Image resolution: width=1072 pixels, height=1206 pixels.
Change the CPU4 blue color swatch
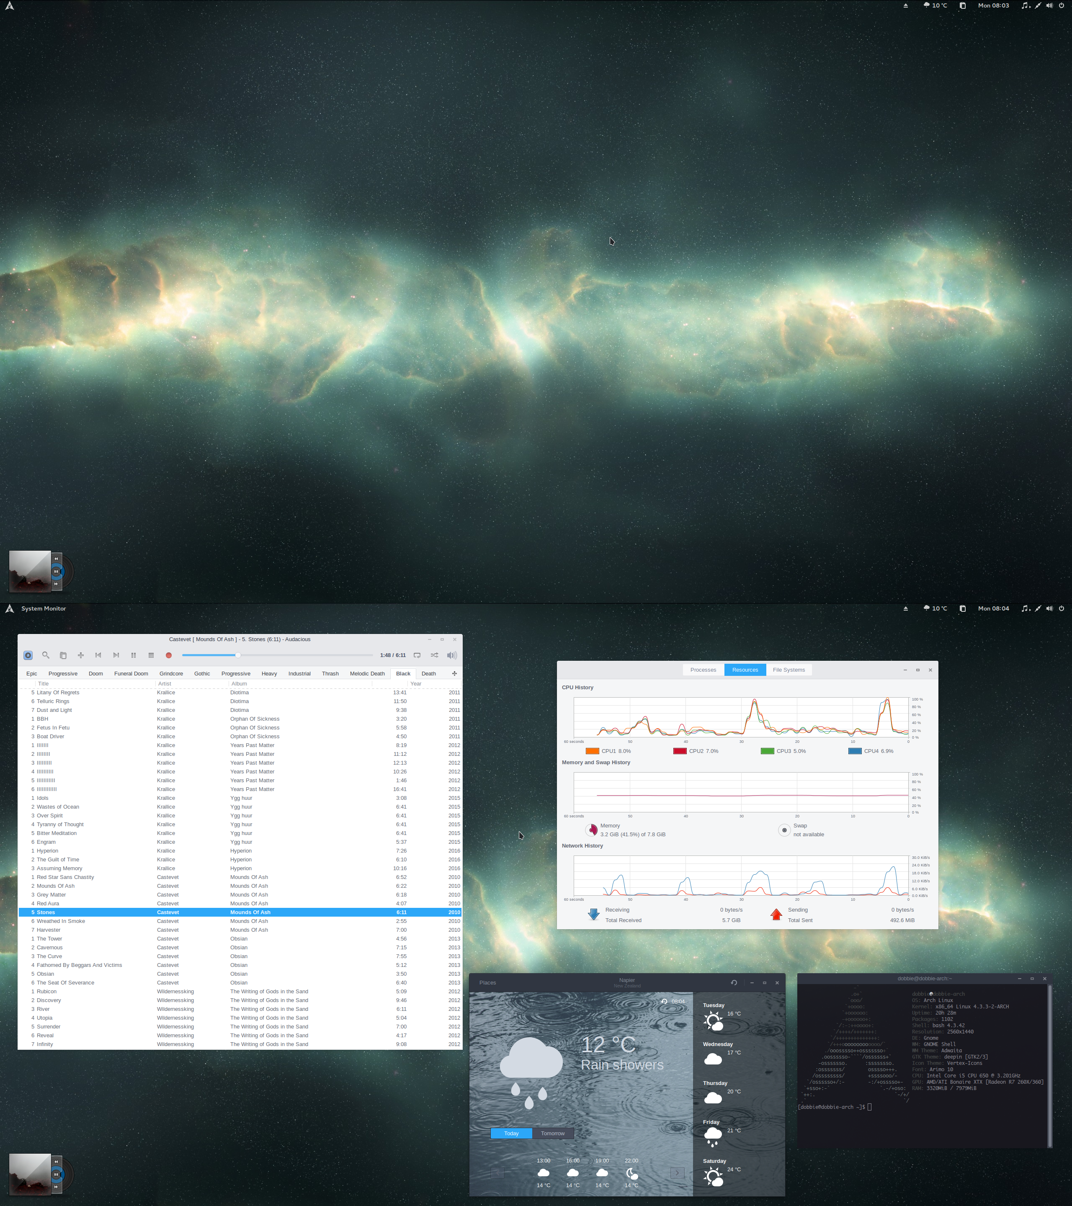click(855, 751)
